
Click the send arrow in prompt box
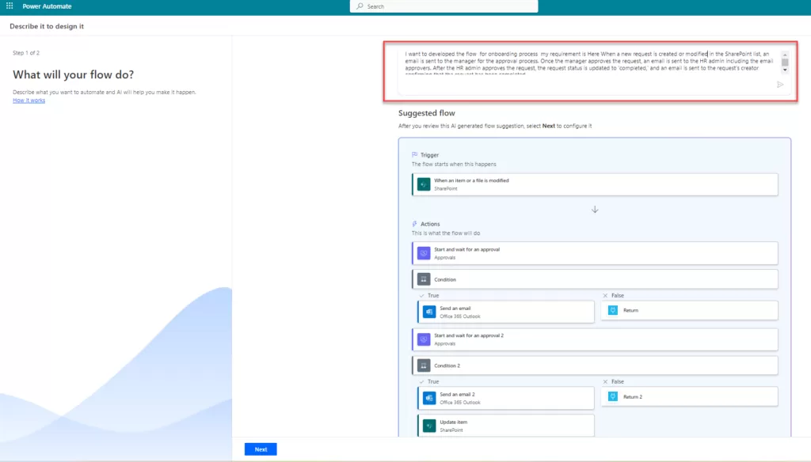pos(780,85)
